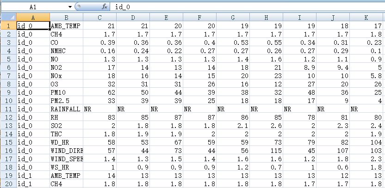
Task: Click WS_HR value 0.7 in column H
Action: 267,167
